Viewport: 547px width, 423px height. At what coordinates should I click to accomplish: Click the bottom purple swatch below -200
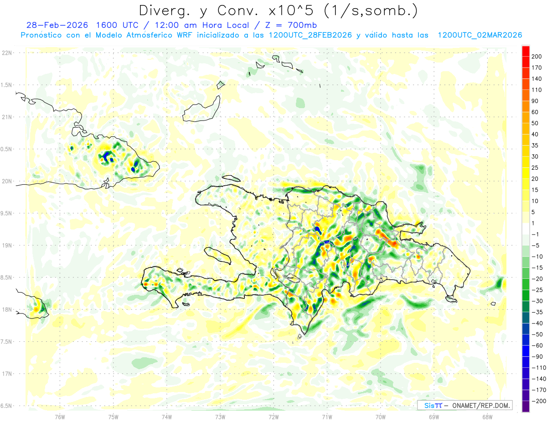coord(526,407)
